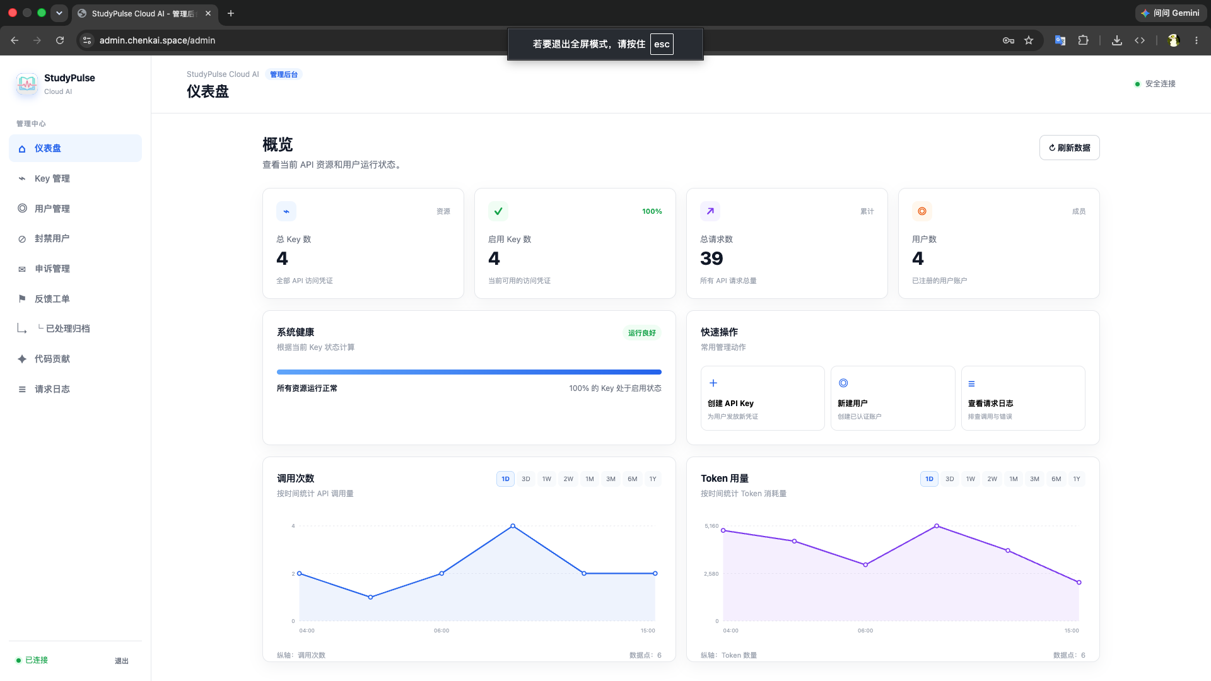This screenshot has width=1211, height=681.
Task: Select 3M range in Token 用量 chart
Action: point(1035,479)
